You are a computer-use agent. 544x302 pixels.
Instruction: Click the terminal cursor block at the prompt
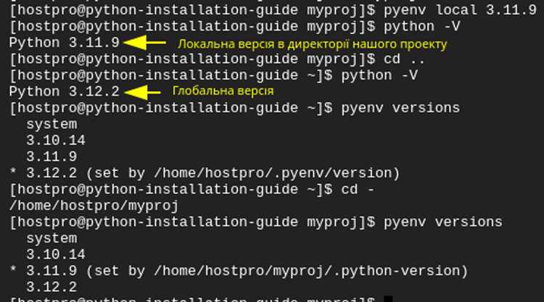click(388, 299)
